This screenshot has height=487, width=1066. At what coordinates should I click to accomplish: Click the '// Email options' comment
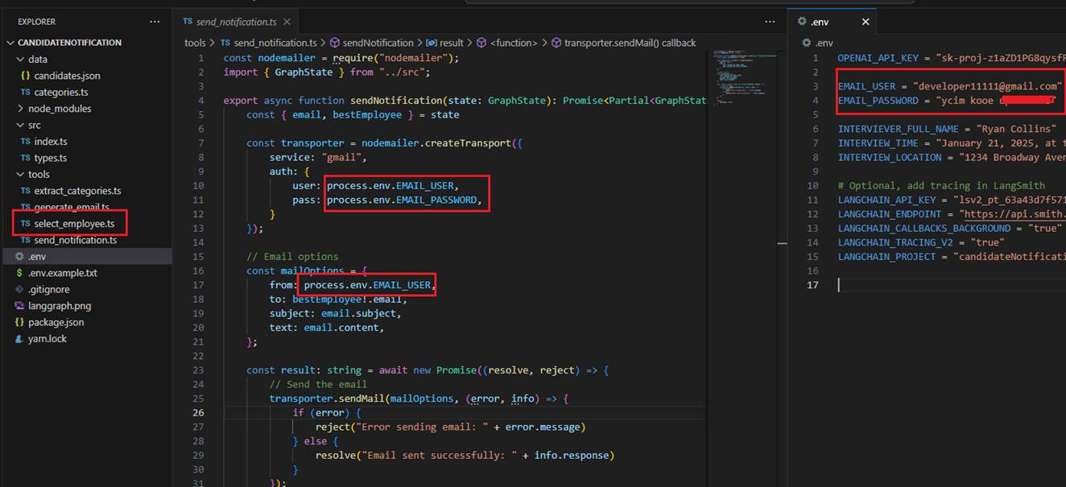[x=293, y=256]
